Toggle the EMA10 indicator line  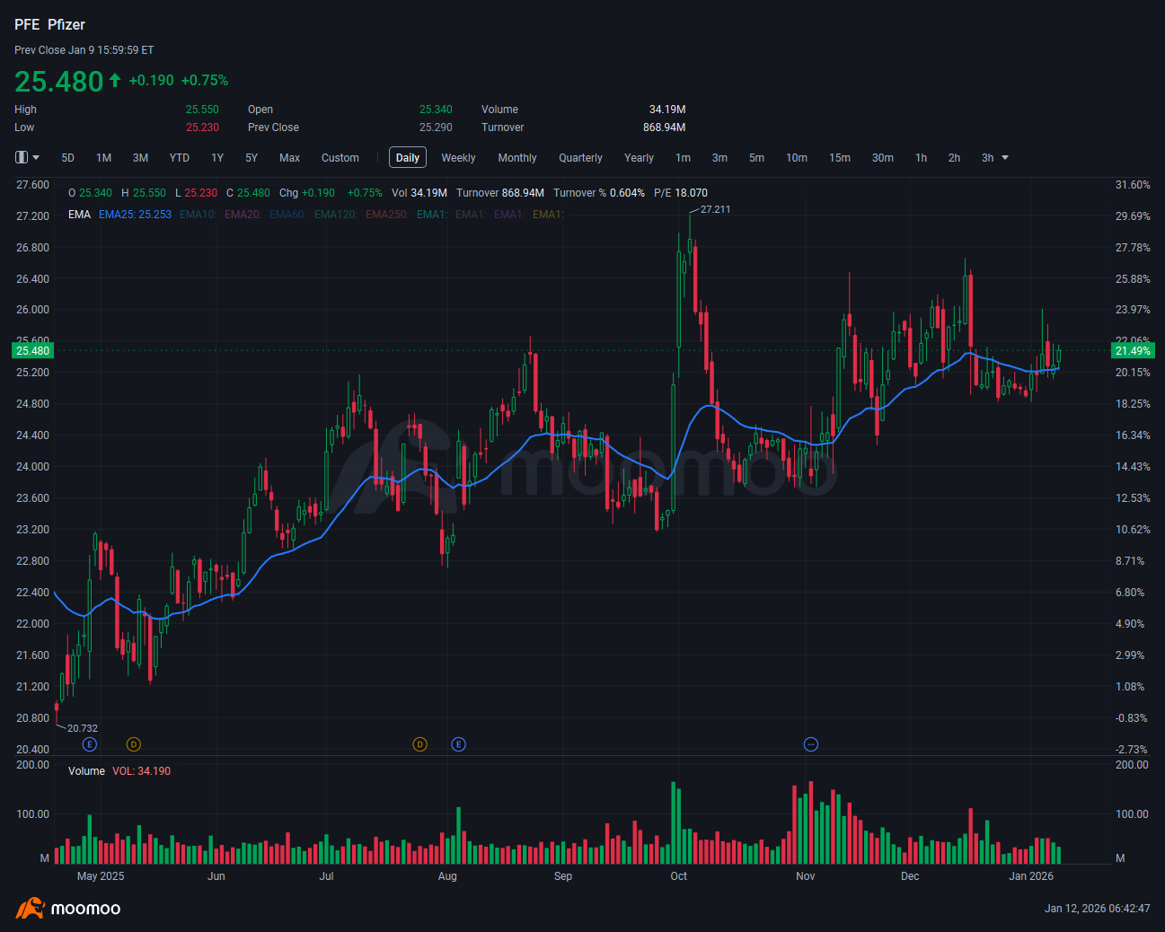pyautogui.click(x=198, y=215)
